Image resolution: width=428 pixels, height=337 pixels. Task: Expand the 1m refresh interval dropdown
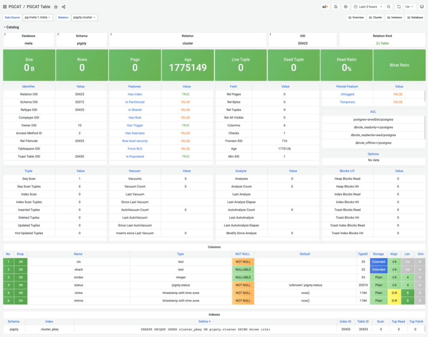409,7
